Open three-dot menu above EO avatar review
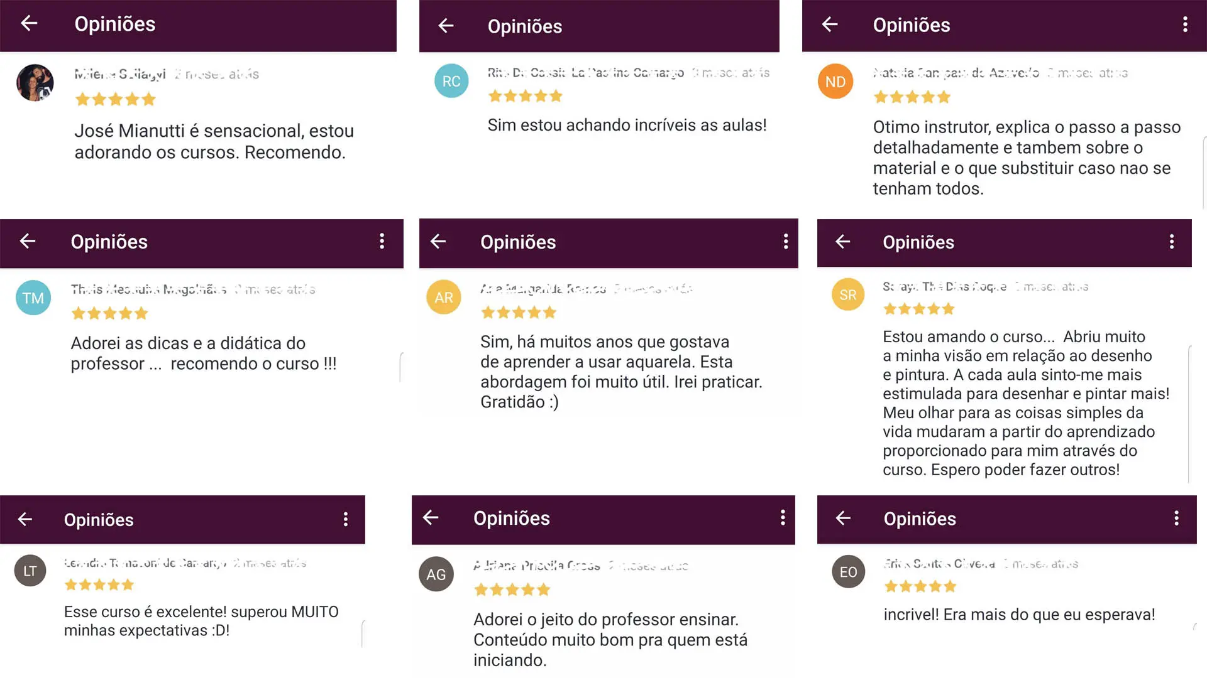Viewport: 1207px width, 678px height. [x=1176, y=519]
